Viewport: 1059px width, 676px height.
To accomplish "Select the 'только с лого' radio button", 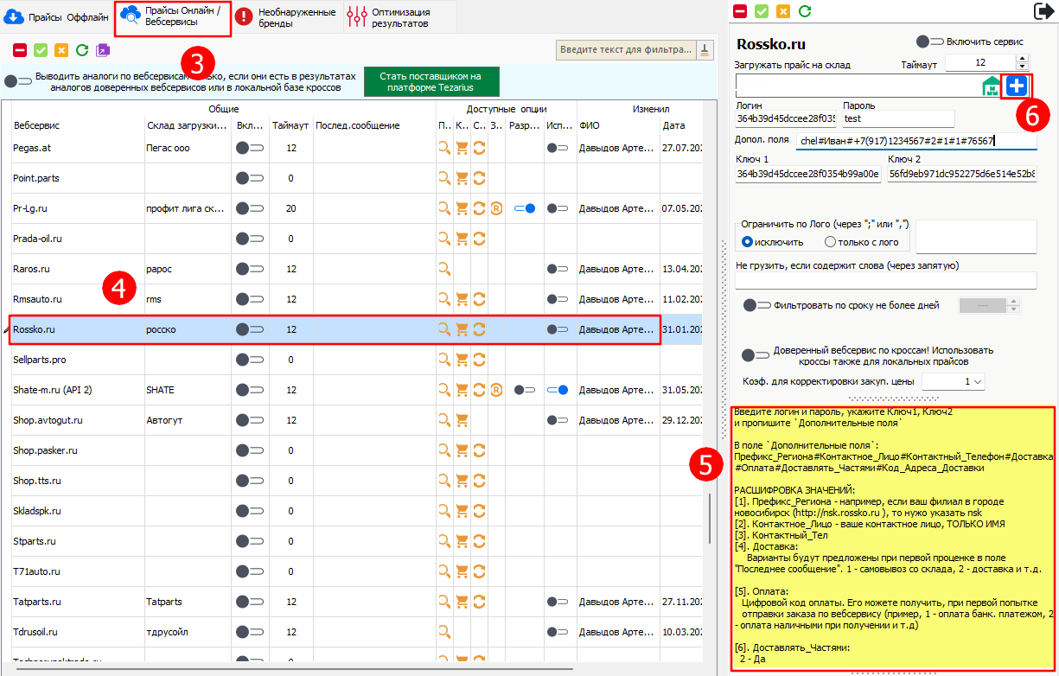I will [x=830, y=242].
